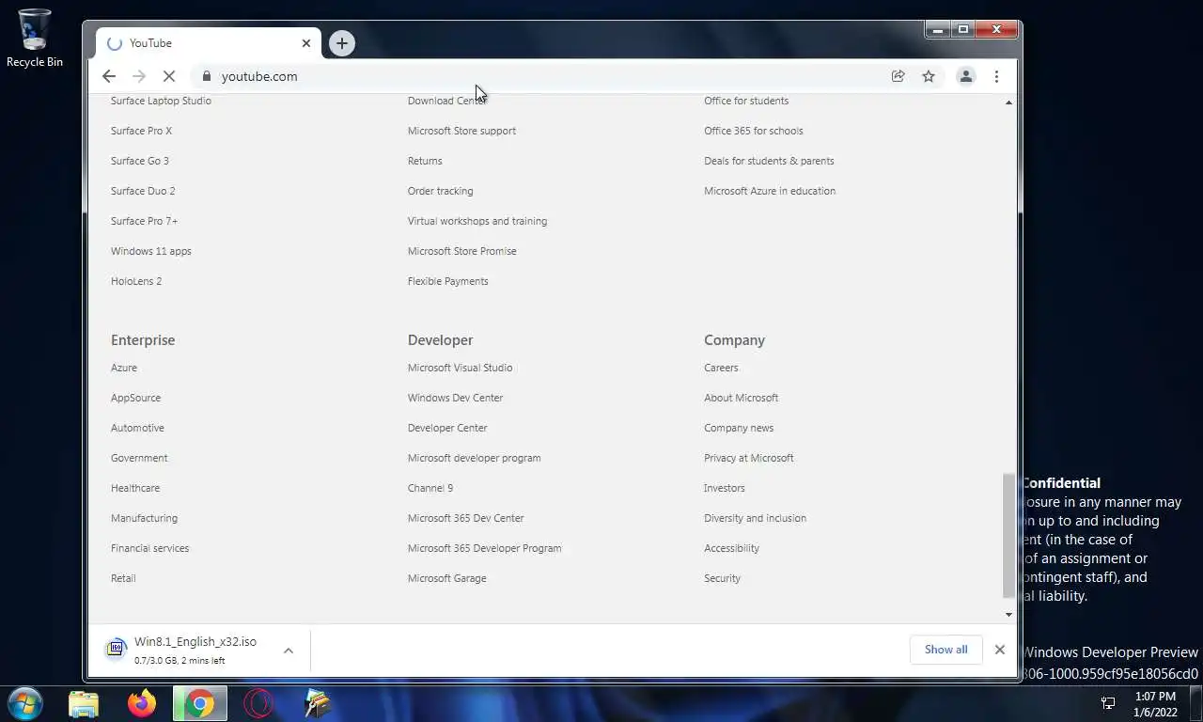Open the Financial services link
The height and width of the screenshot is (722, 1203).
click(x=149, y=548)
